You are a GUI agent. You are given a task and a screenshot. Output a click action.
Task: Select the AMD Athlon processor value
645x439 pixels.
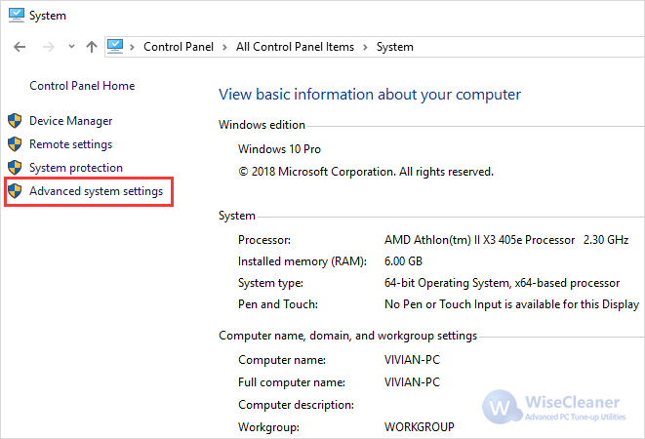tap(506, 240)
